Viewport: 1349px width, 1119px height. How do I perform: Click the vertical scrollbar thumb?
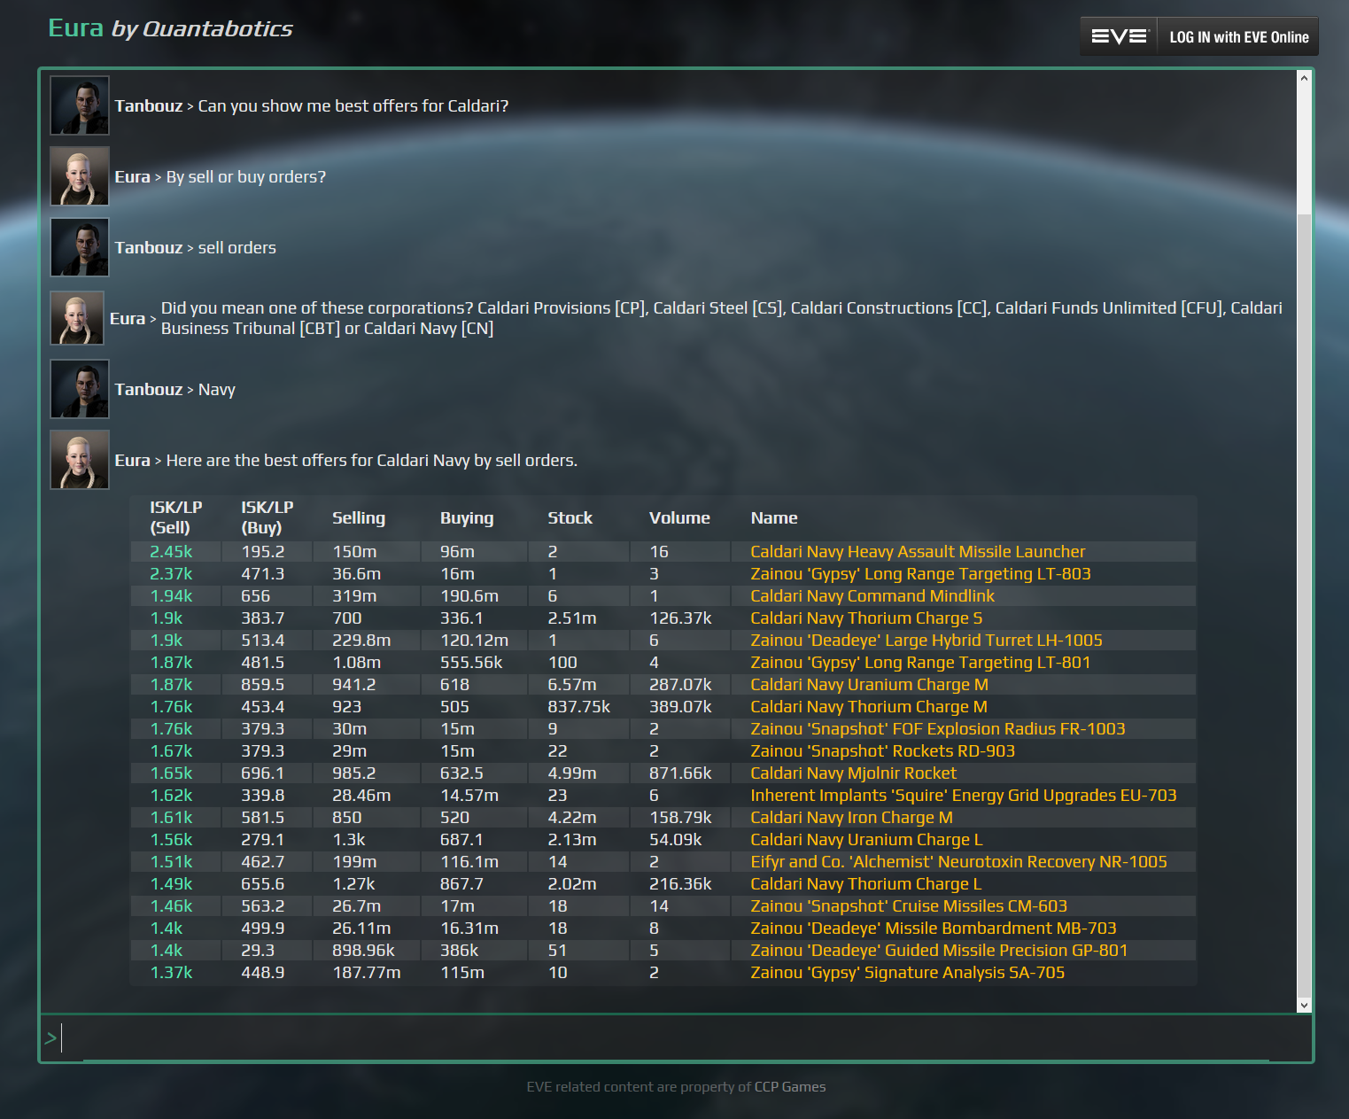click(1304, 604)
